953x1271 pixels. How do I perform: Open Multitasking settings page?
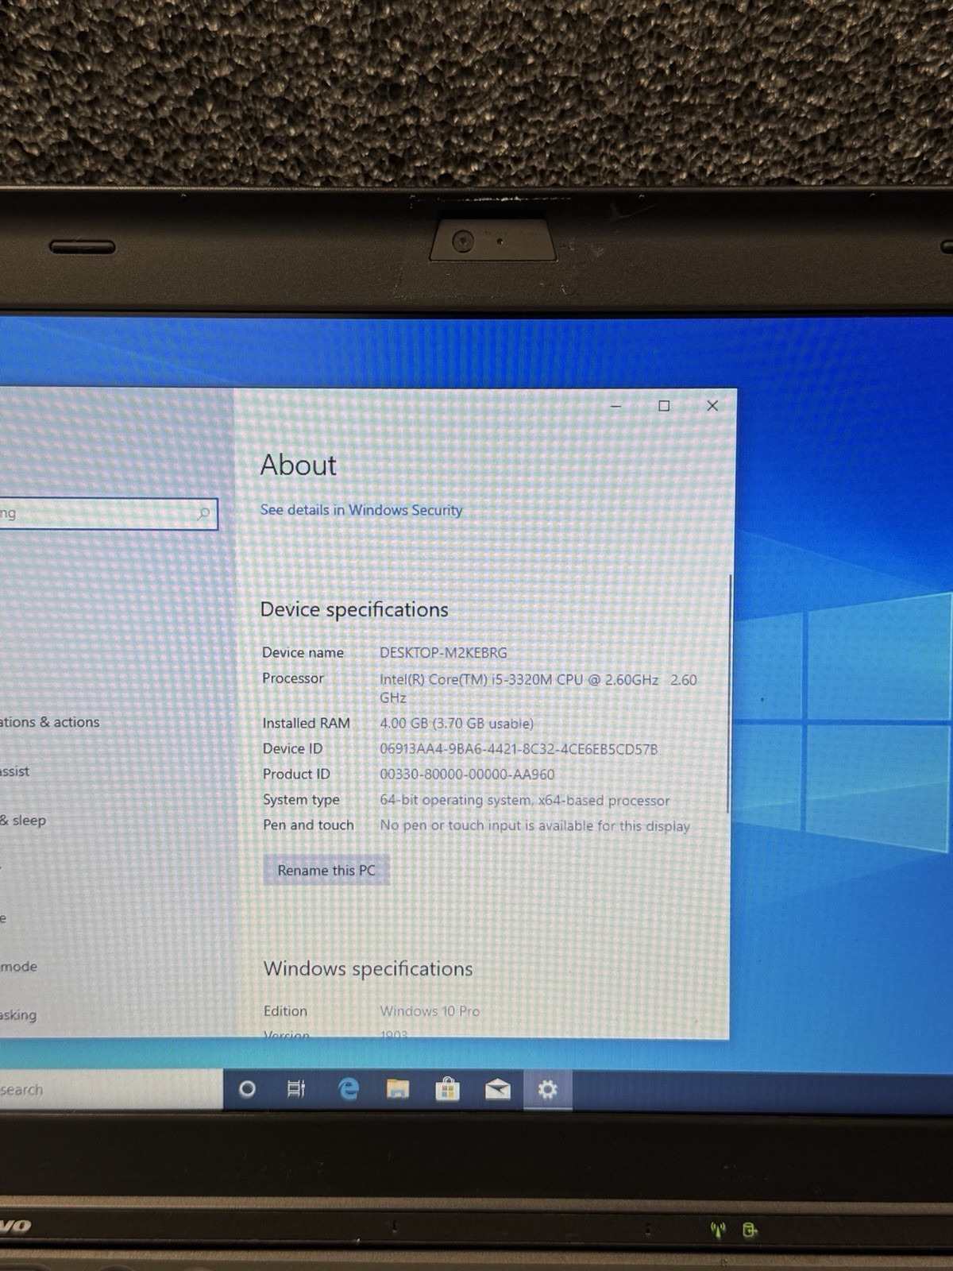pos(18,1015)
